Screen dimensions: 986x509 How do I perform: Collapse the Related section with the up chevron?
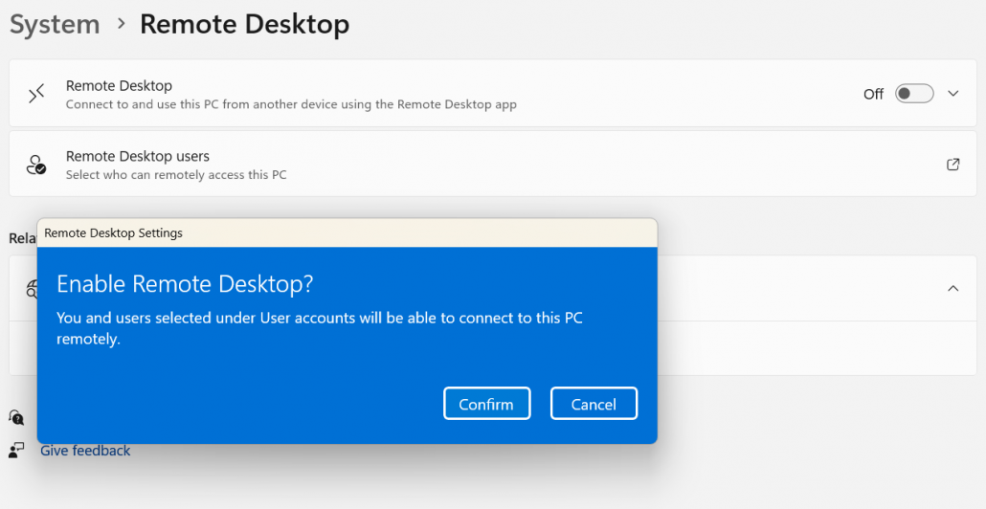[952, 288]
